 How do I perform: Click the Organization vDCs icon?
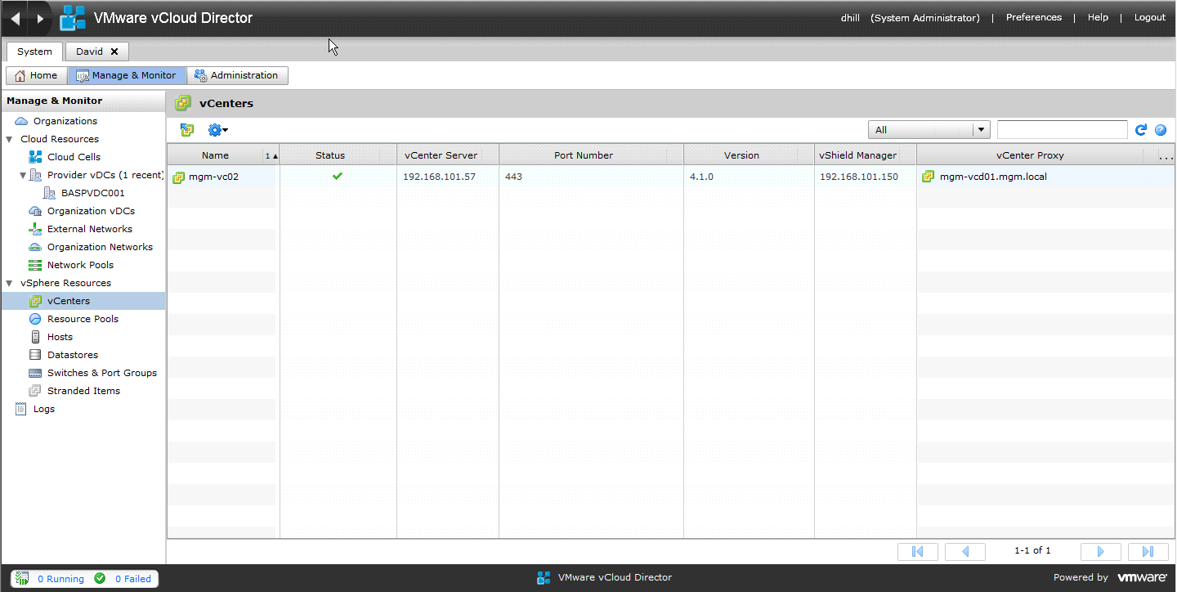[x=35, y=211]
